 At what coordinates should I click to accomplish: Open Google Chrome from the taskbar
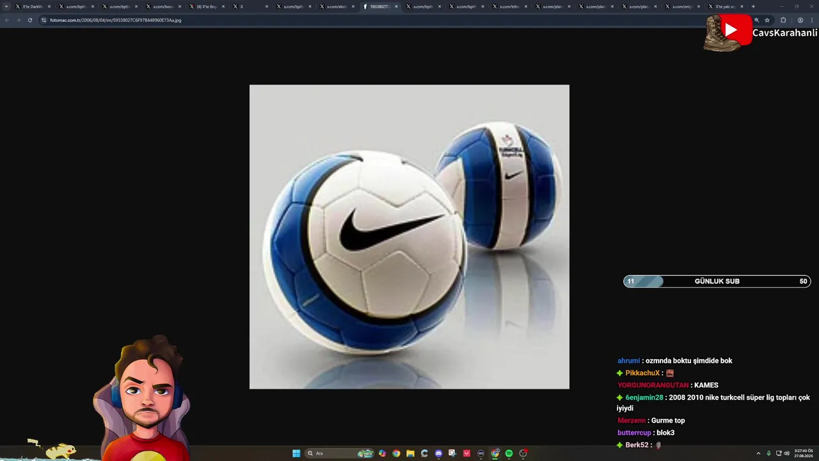click(x=396, y=453)
